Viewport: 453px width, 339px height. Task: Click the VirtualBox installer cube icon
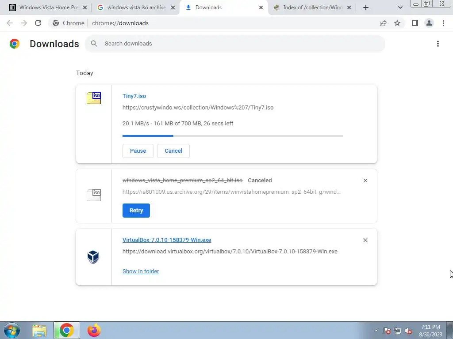(93, 256)
